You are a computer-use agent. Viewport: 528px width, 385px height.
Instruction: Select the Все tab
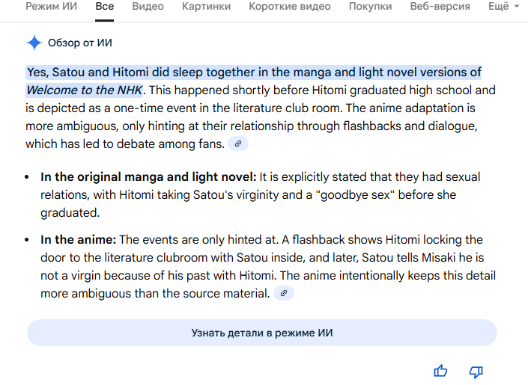(x=104, y=7)
